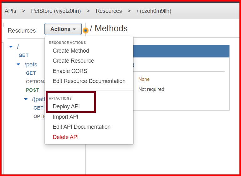Select the /pets resource
The image size is (241, 176).
pyautogui.click(x=31, y=65)
